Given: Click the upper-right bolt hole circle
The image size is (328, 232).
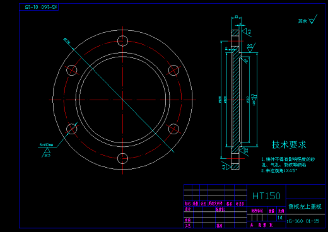Looking at the screenshot, I should coord(173,70).
